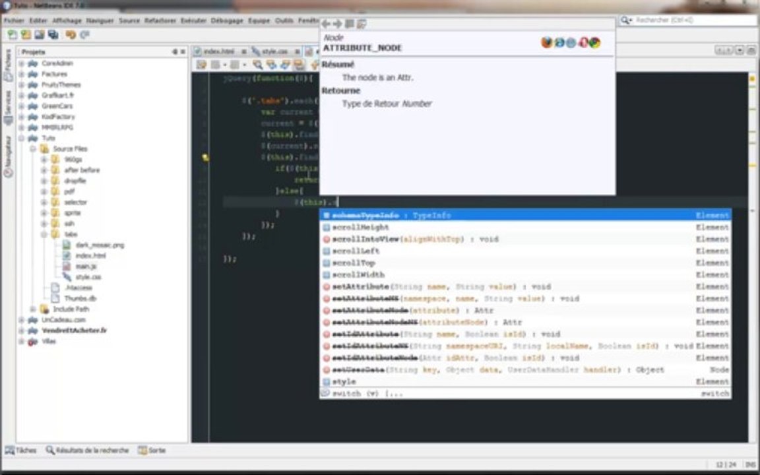The image size is (760, 475).
Task: Open the Refactorer menu
Action: click(x=160, y=21)
